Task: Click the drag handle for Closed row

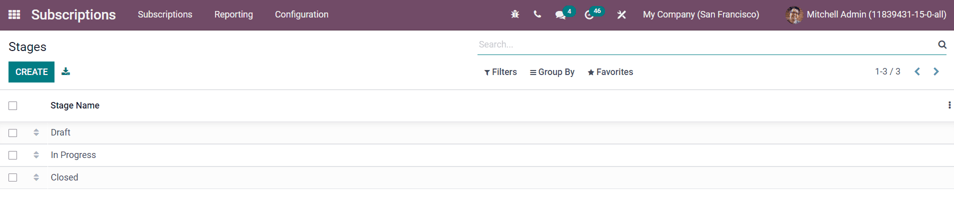Action: (x=36, y=177)
